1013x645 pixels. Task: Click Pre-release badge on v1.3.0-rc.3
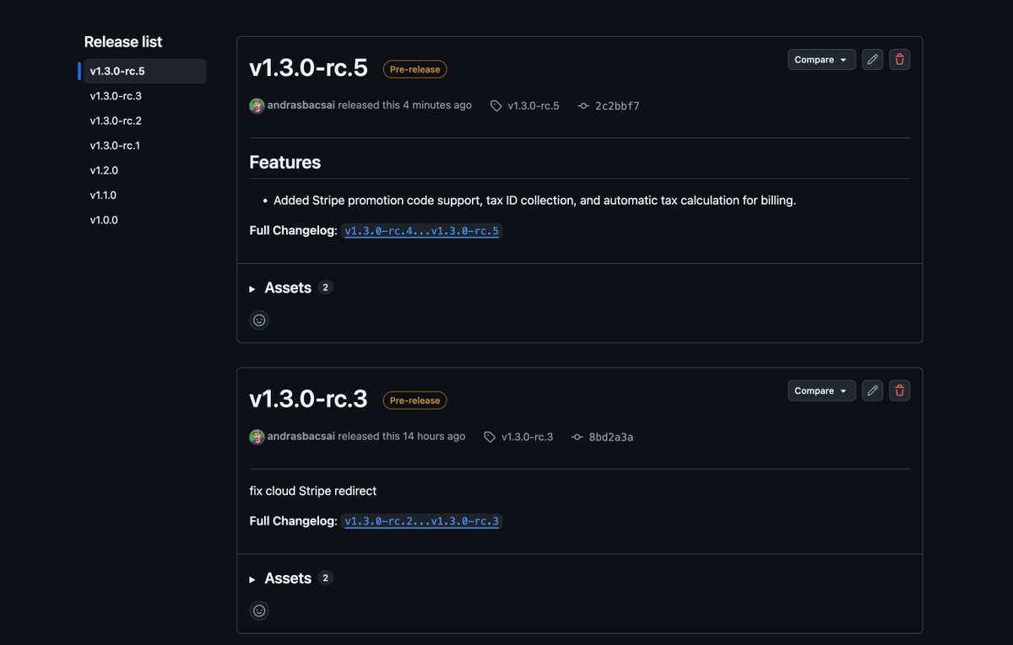414,400
